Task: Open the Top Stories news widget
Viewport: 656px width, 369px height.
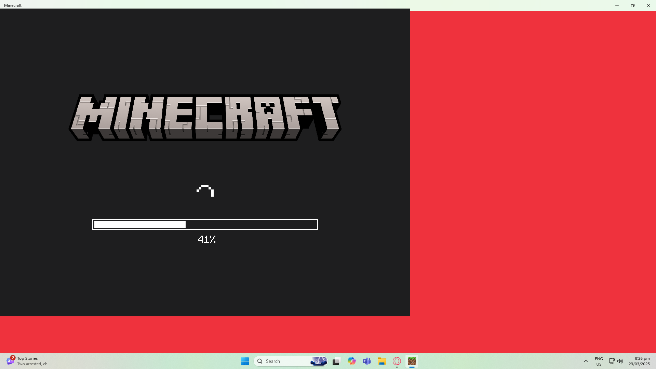Action: [29, 361]
